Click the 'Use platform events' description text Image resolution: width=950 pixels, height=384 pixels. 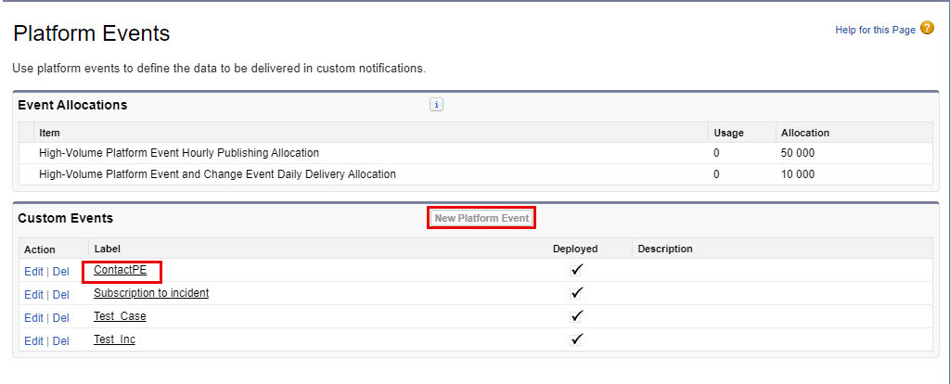(x=219, y=69)
